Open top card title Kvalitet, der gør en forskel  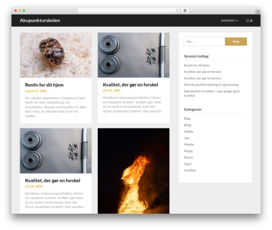pos(131,85)
